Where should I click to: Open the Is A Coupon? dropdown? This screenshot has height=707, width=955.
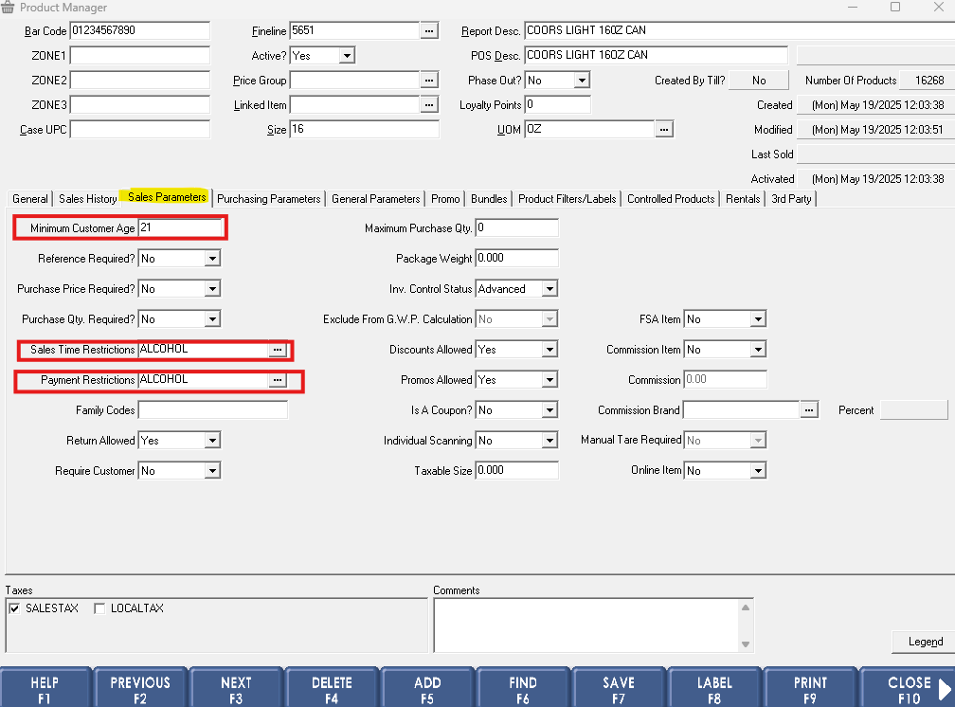pyautogui.click(x=550, y=410)
